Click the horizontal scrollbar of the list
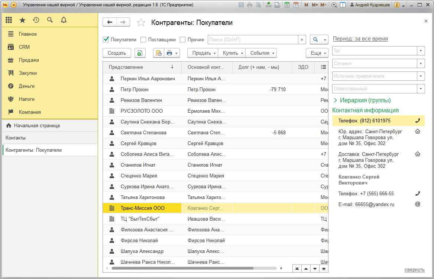Viewport: 434px width, 279px height. click(182, 268)
